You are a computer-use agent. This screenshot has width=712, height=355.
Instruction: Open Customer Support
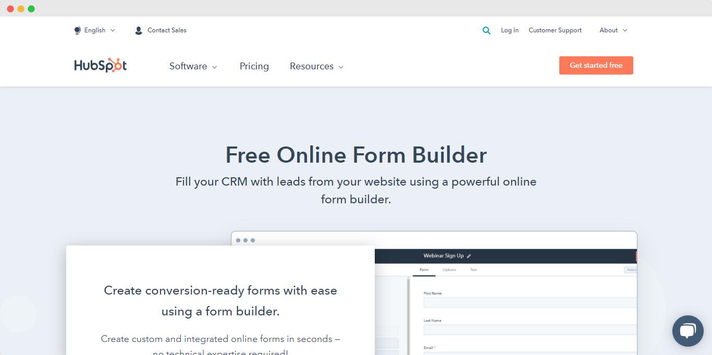[555, 30]
